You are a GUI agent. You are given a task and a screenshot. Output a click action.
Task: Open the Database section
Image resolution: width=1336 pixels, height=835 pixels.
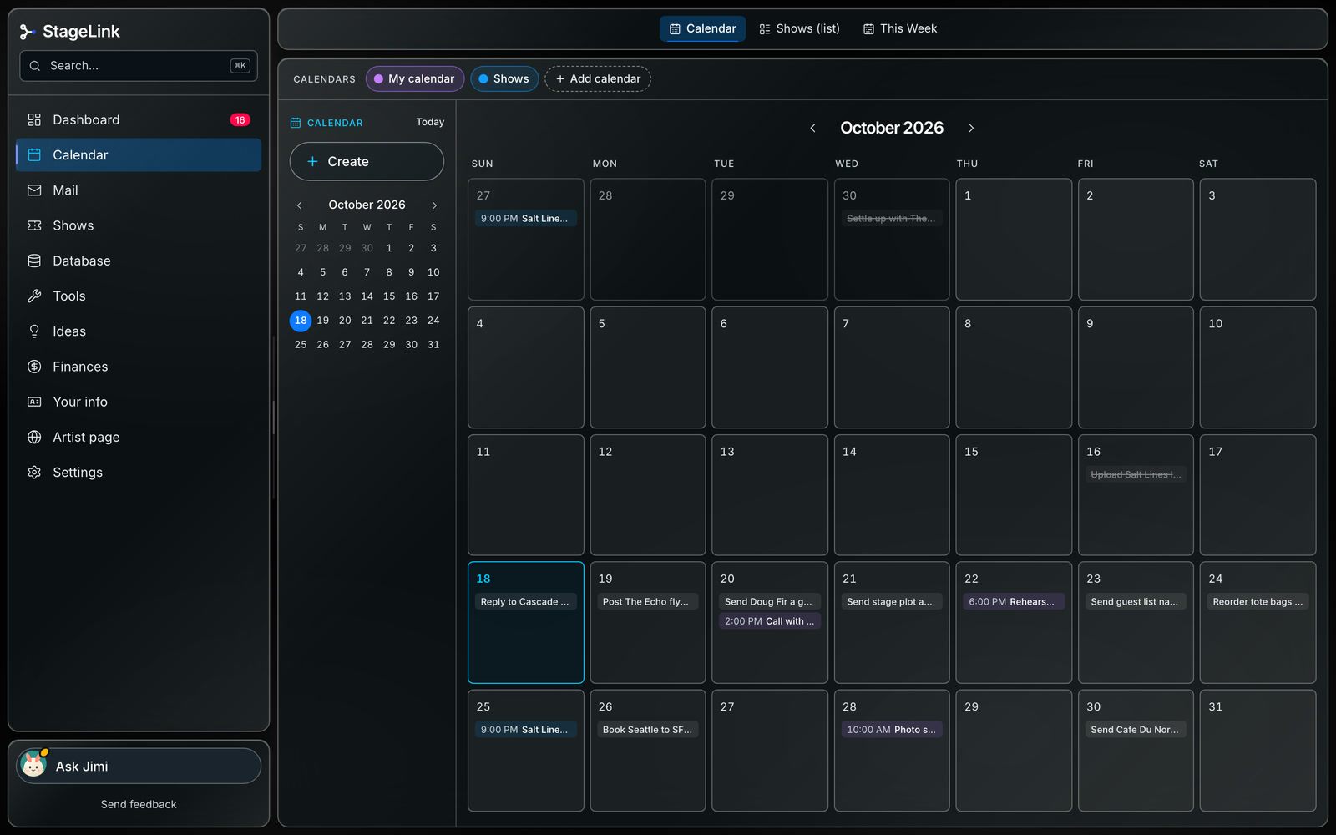[x=139, y=261]
